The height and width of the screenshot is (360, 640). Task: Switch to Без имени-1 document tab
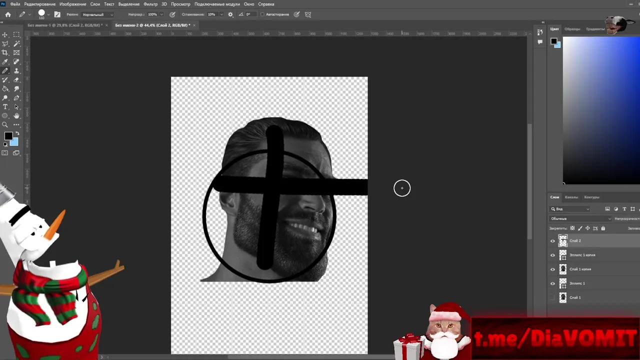tap(65, 25)
